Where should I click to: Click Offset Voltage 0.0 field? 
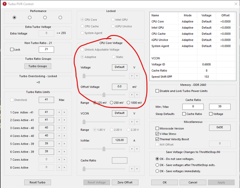(120, 87)
